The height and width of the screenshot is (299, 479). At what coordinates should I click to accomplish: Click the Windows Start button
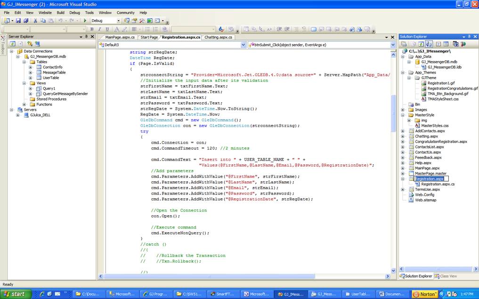[15, 294]
